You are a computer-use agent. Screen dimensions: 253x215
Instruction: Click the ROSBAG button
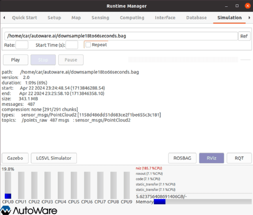pos(182,158)
